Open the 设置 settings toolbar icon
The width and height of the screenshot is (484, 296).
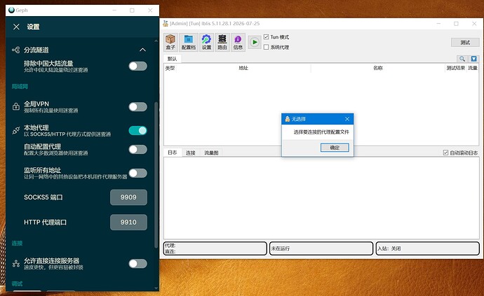click(206, 42)
